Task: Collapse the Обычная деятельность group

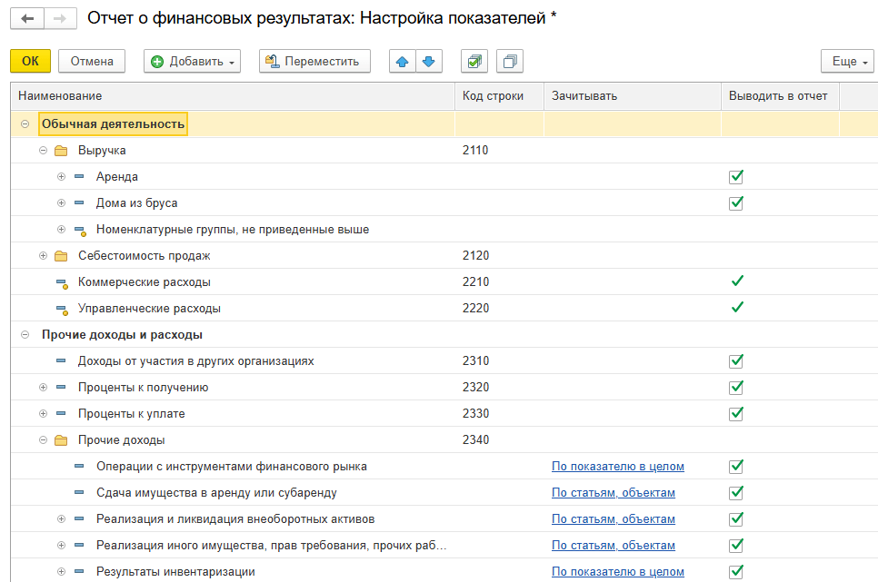Action: pyautogui.click(x=25, y=124)
